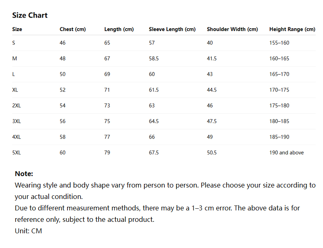Click the 3XL size row label
Screen dimensions: 323x248
click(x=16, y=121)
